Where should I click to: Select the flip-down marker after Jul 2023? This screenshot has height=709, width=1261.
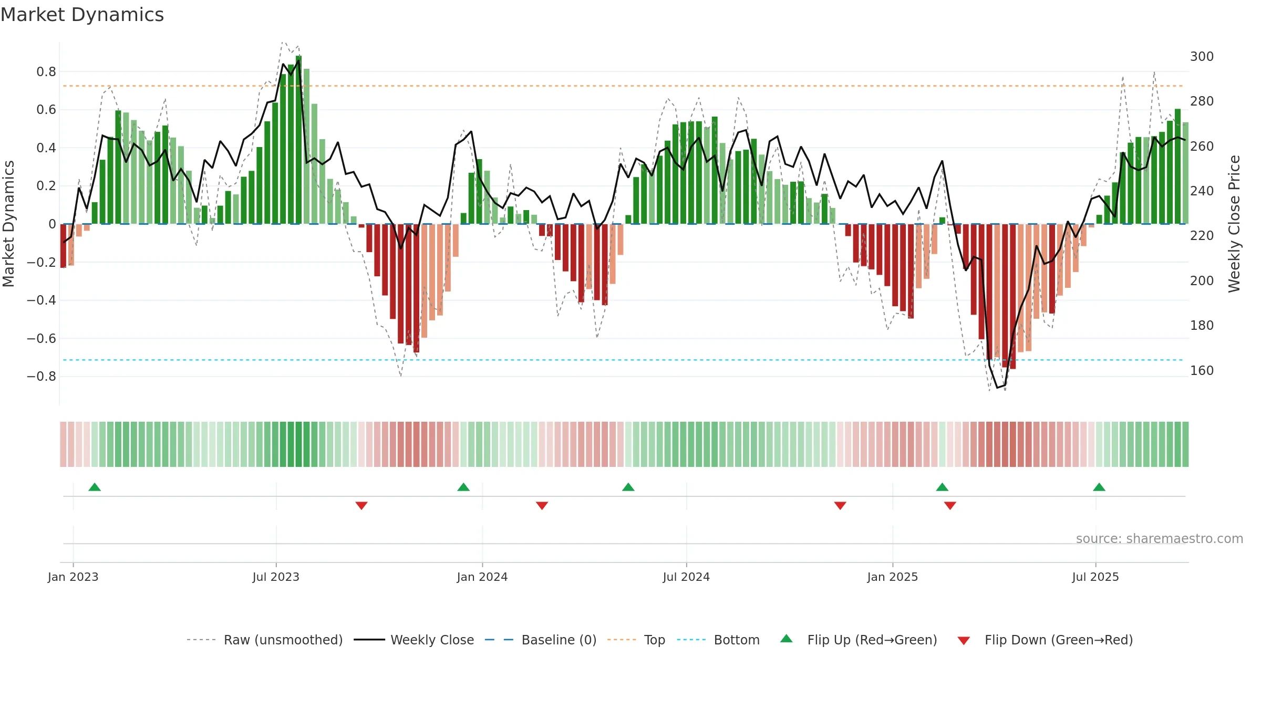[x=361, y=506]
